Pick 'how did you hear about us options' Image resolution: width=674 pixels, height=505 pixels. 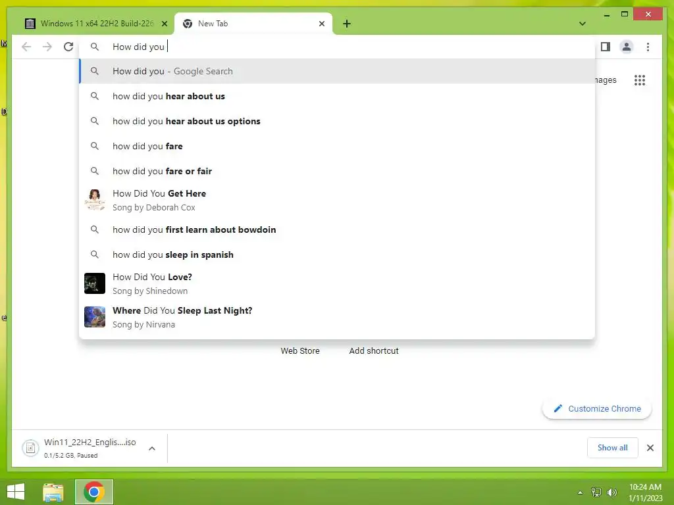point(338,121)
